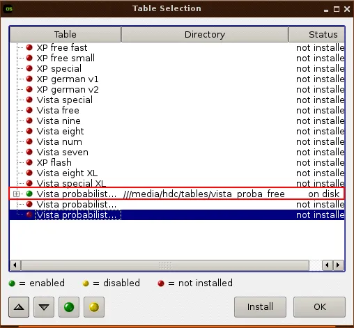Confirm with the OK button
This screenshot has height=328, width=354.
(319, 307)
